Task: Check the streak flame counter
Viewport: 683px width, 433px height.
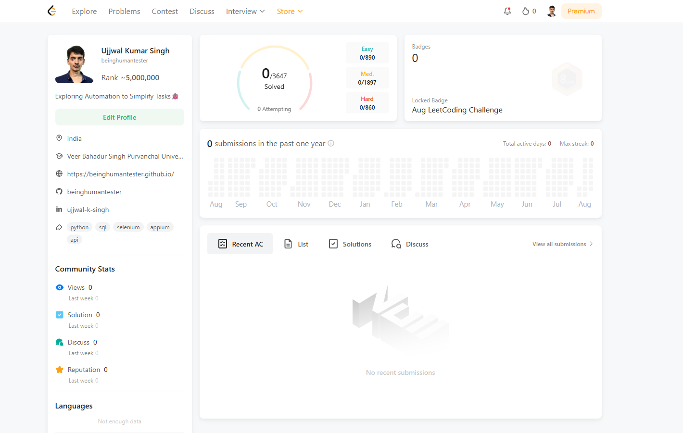Action: click(x=529, y=11)
